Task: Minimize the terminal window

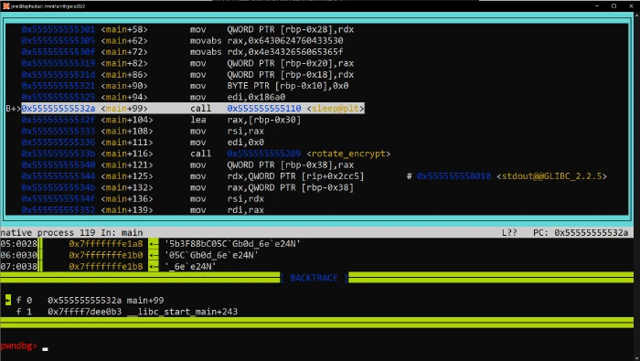Action: 597,6
